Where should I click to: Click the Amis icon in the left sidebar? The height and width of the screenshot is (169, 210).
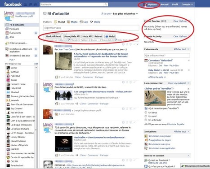coord(7,37)
